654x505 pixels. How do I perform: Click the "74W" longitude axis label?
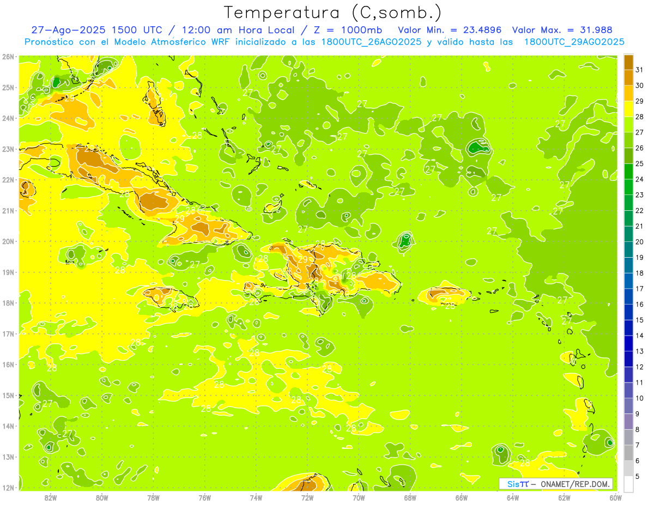[256, 497]
